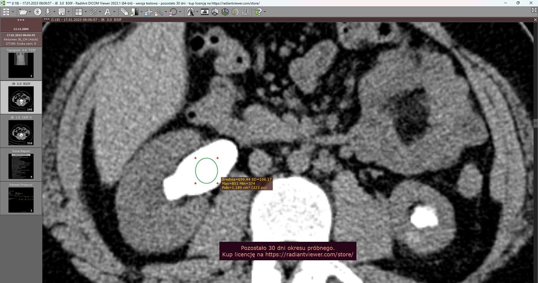
Task: Select JB 1.0 I30f 3 series thumbnail
Action: pos(21,131)
